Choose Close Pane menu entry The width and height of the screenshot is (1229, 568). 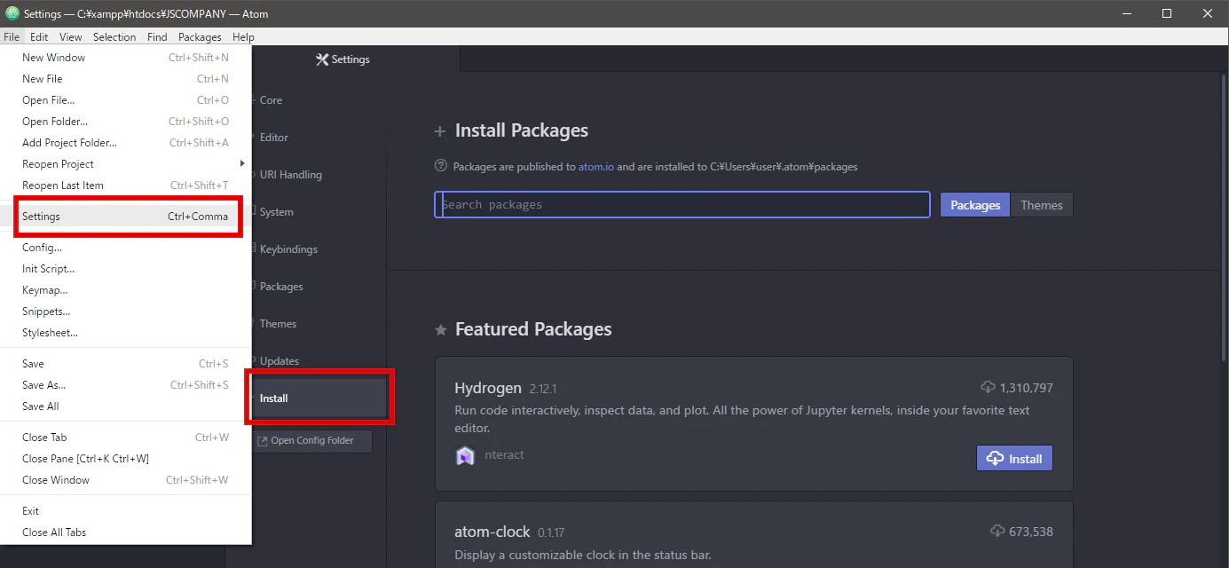pyautogui.click(x=126, y=459)
